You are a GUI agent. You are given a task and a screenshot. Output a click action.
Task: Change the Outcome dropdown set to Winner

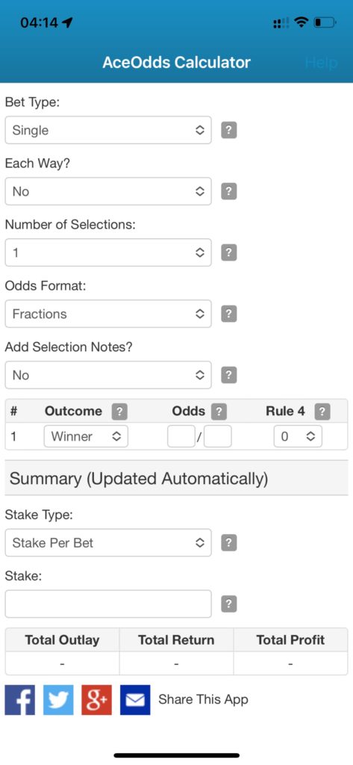86,436
